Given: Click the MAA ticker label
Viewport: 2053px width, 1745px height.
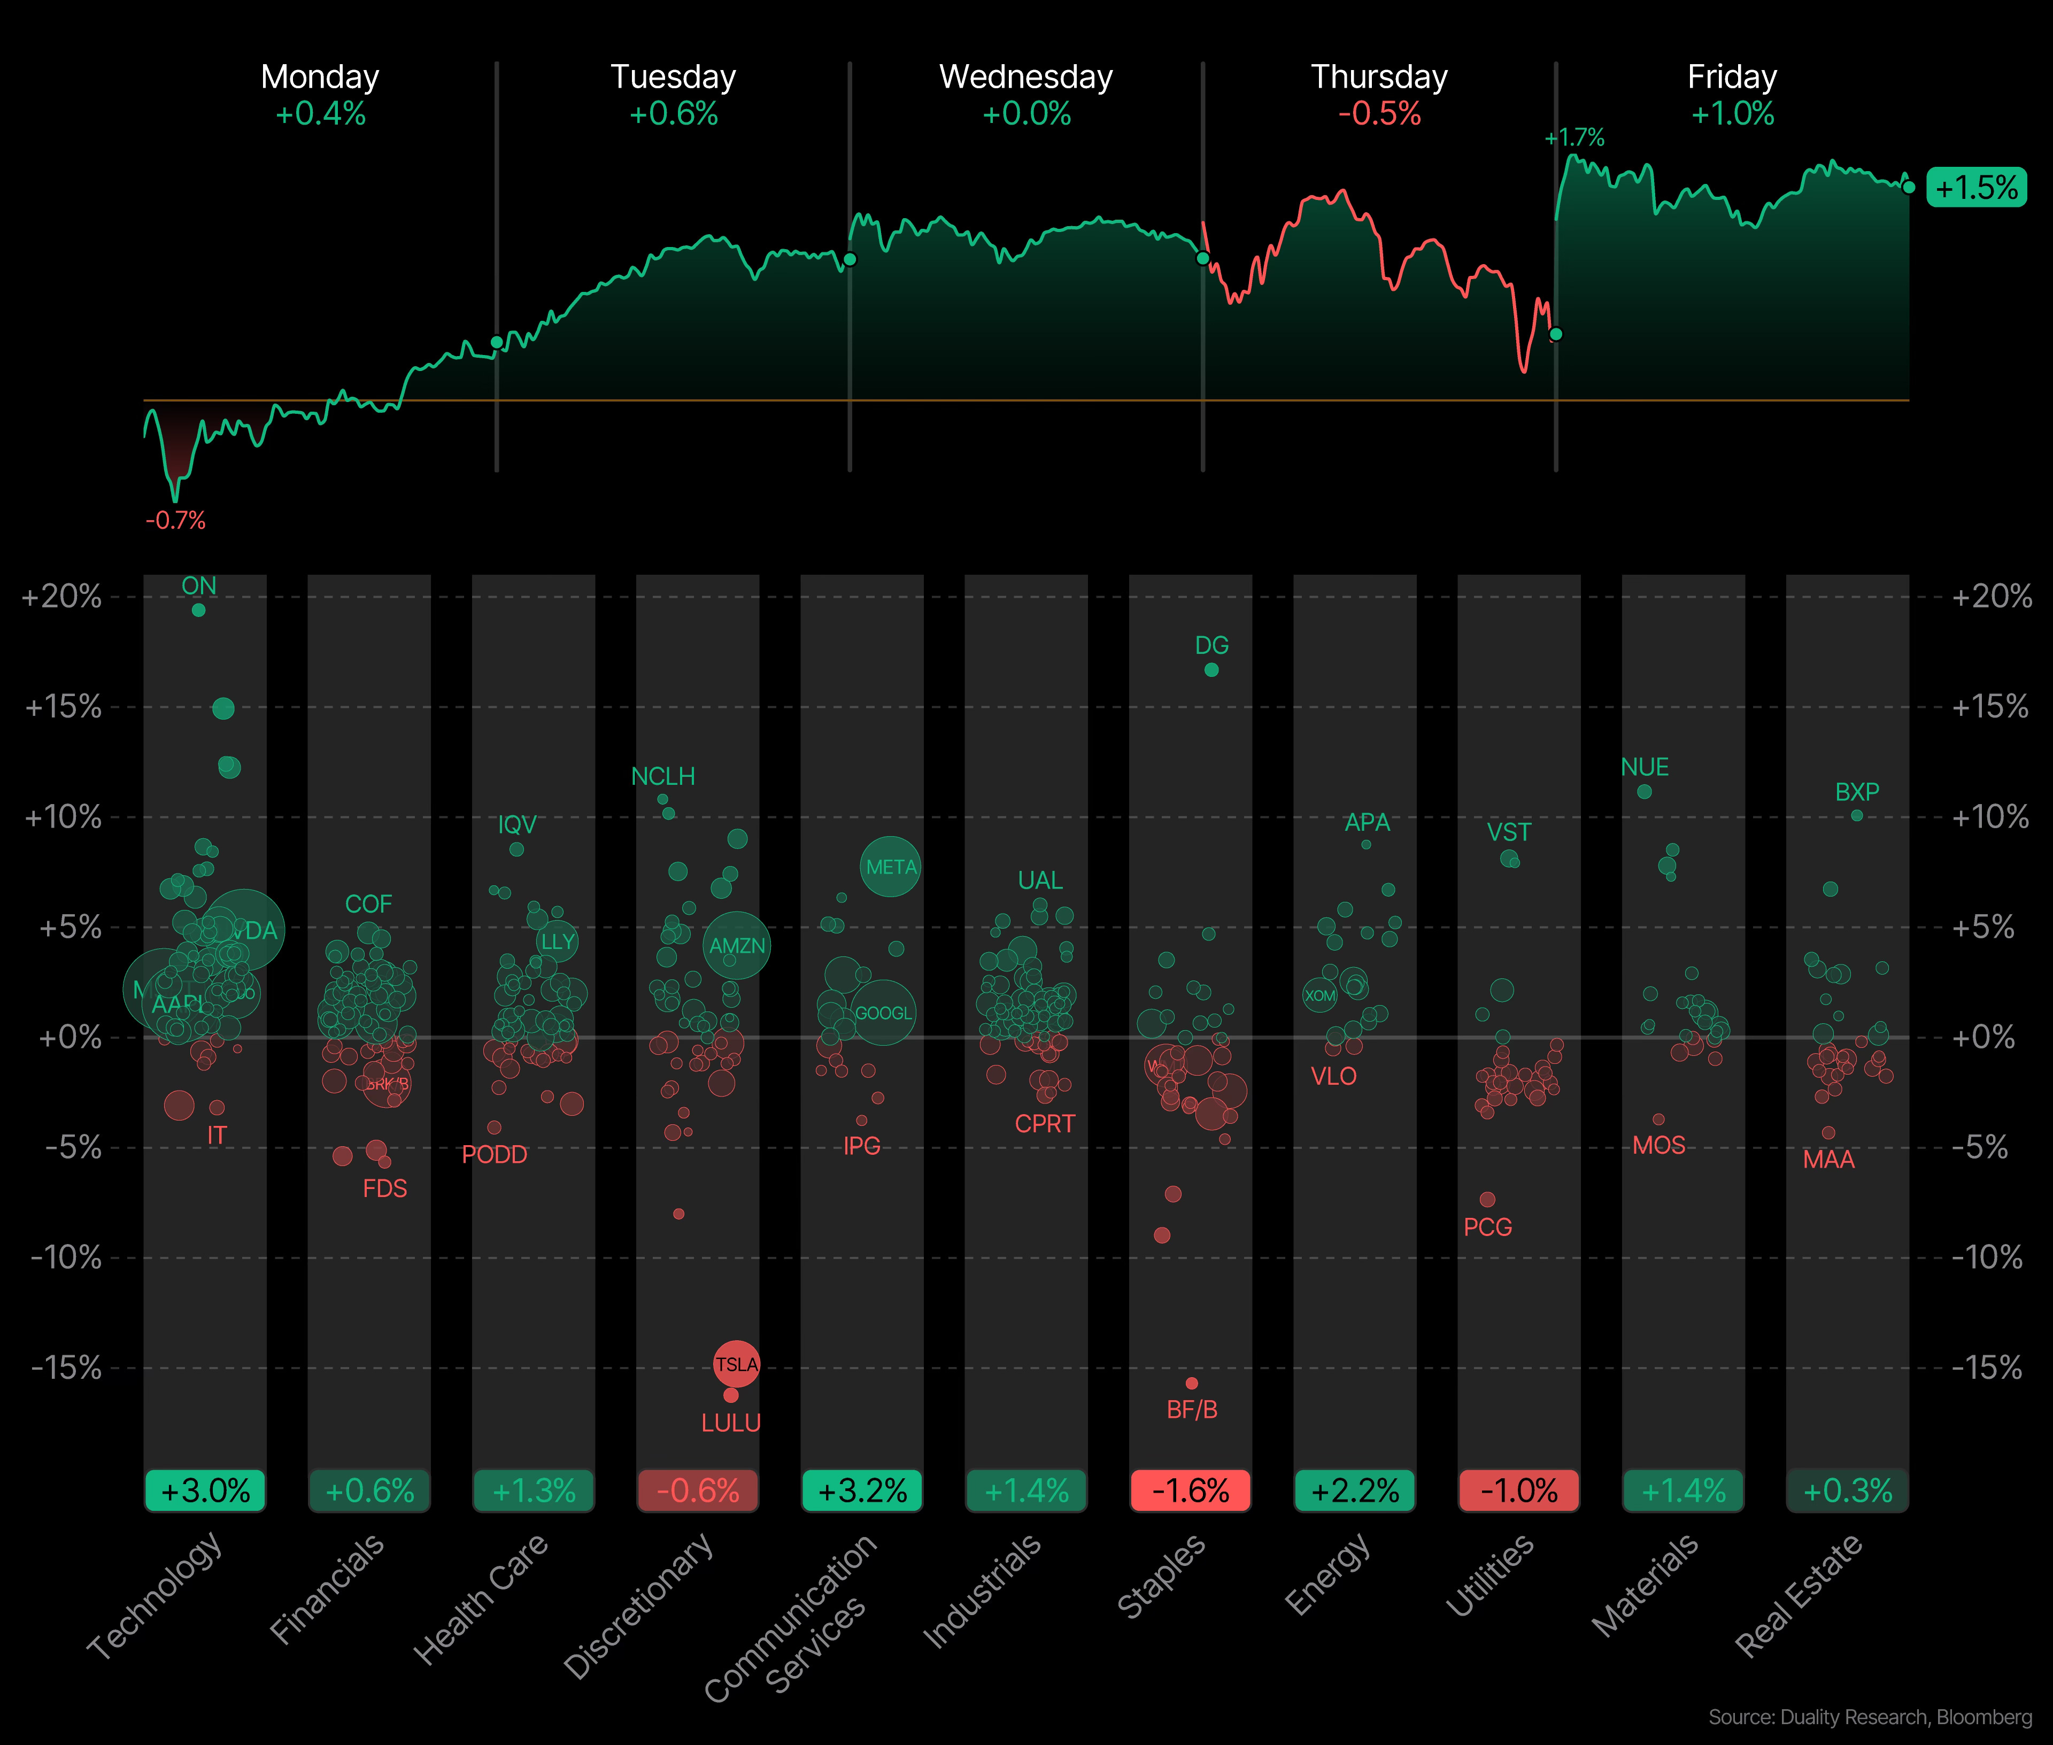Looking at the screenshot, I should coord(1828,1160).
